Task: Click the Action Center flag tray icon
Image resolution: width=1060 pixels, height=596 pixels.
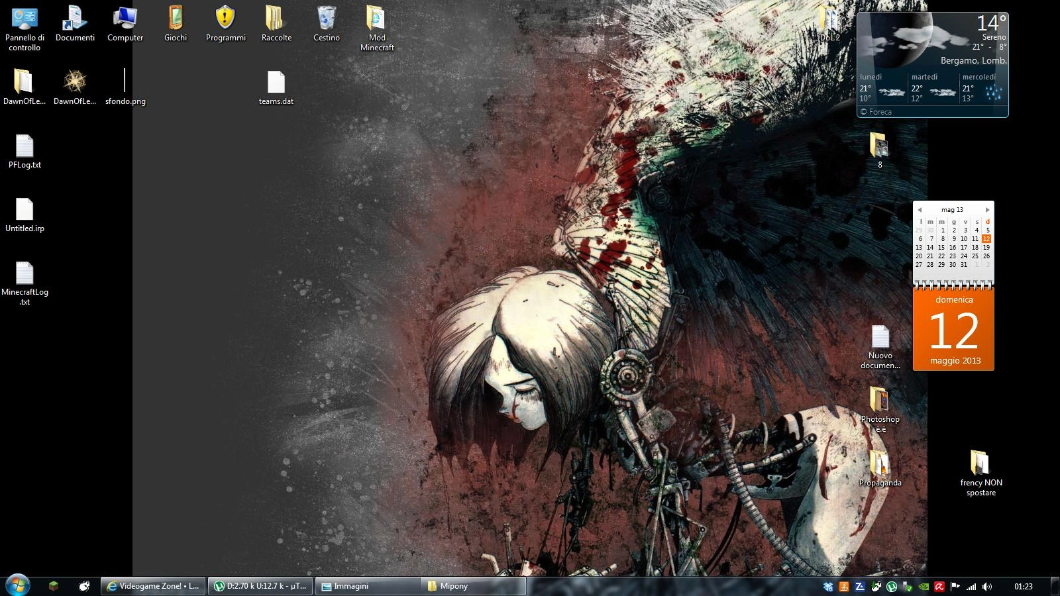Action: tap(955, 587)
